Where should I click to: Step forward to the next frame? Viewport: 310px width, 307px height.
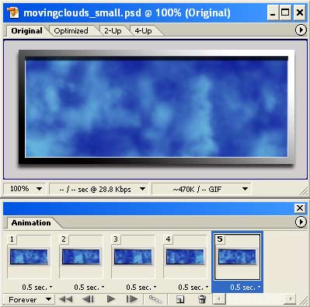click(x=132, y=299)
